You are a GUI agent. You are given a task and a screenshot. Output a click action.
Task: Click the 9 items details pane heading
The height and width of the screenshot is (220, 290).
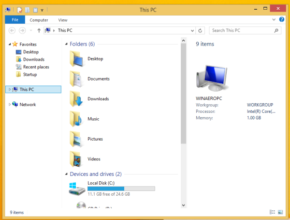click(205, 44)
